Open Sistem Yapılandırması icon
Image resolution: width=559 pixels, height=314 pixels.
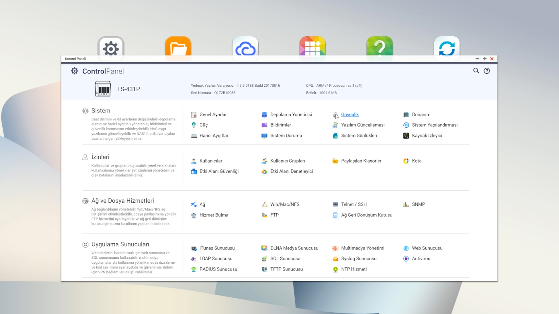[406, 125]
